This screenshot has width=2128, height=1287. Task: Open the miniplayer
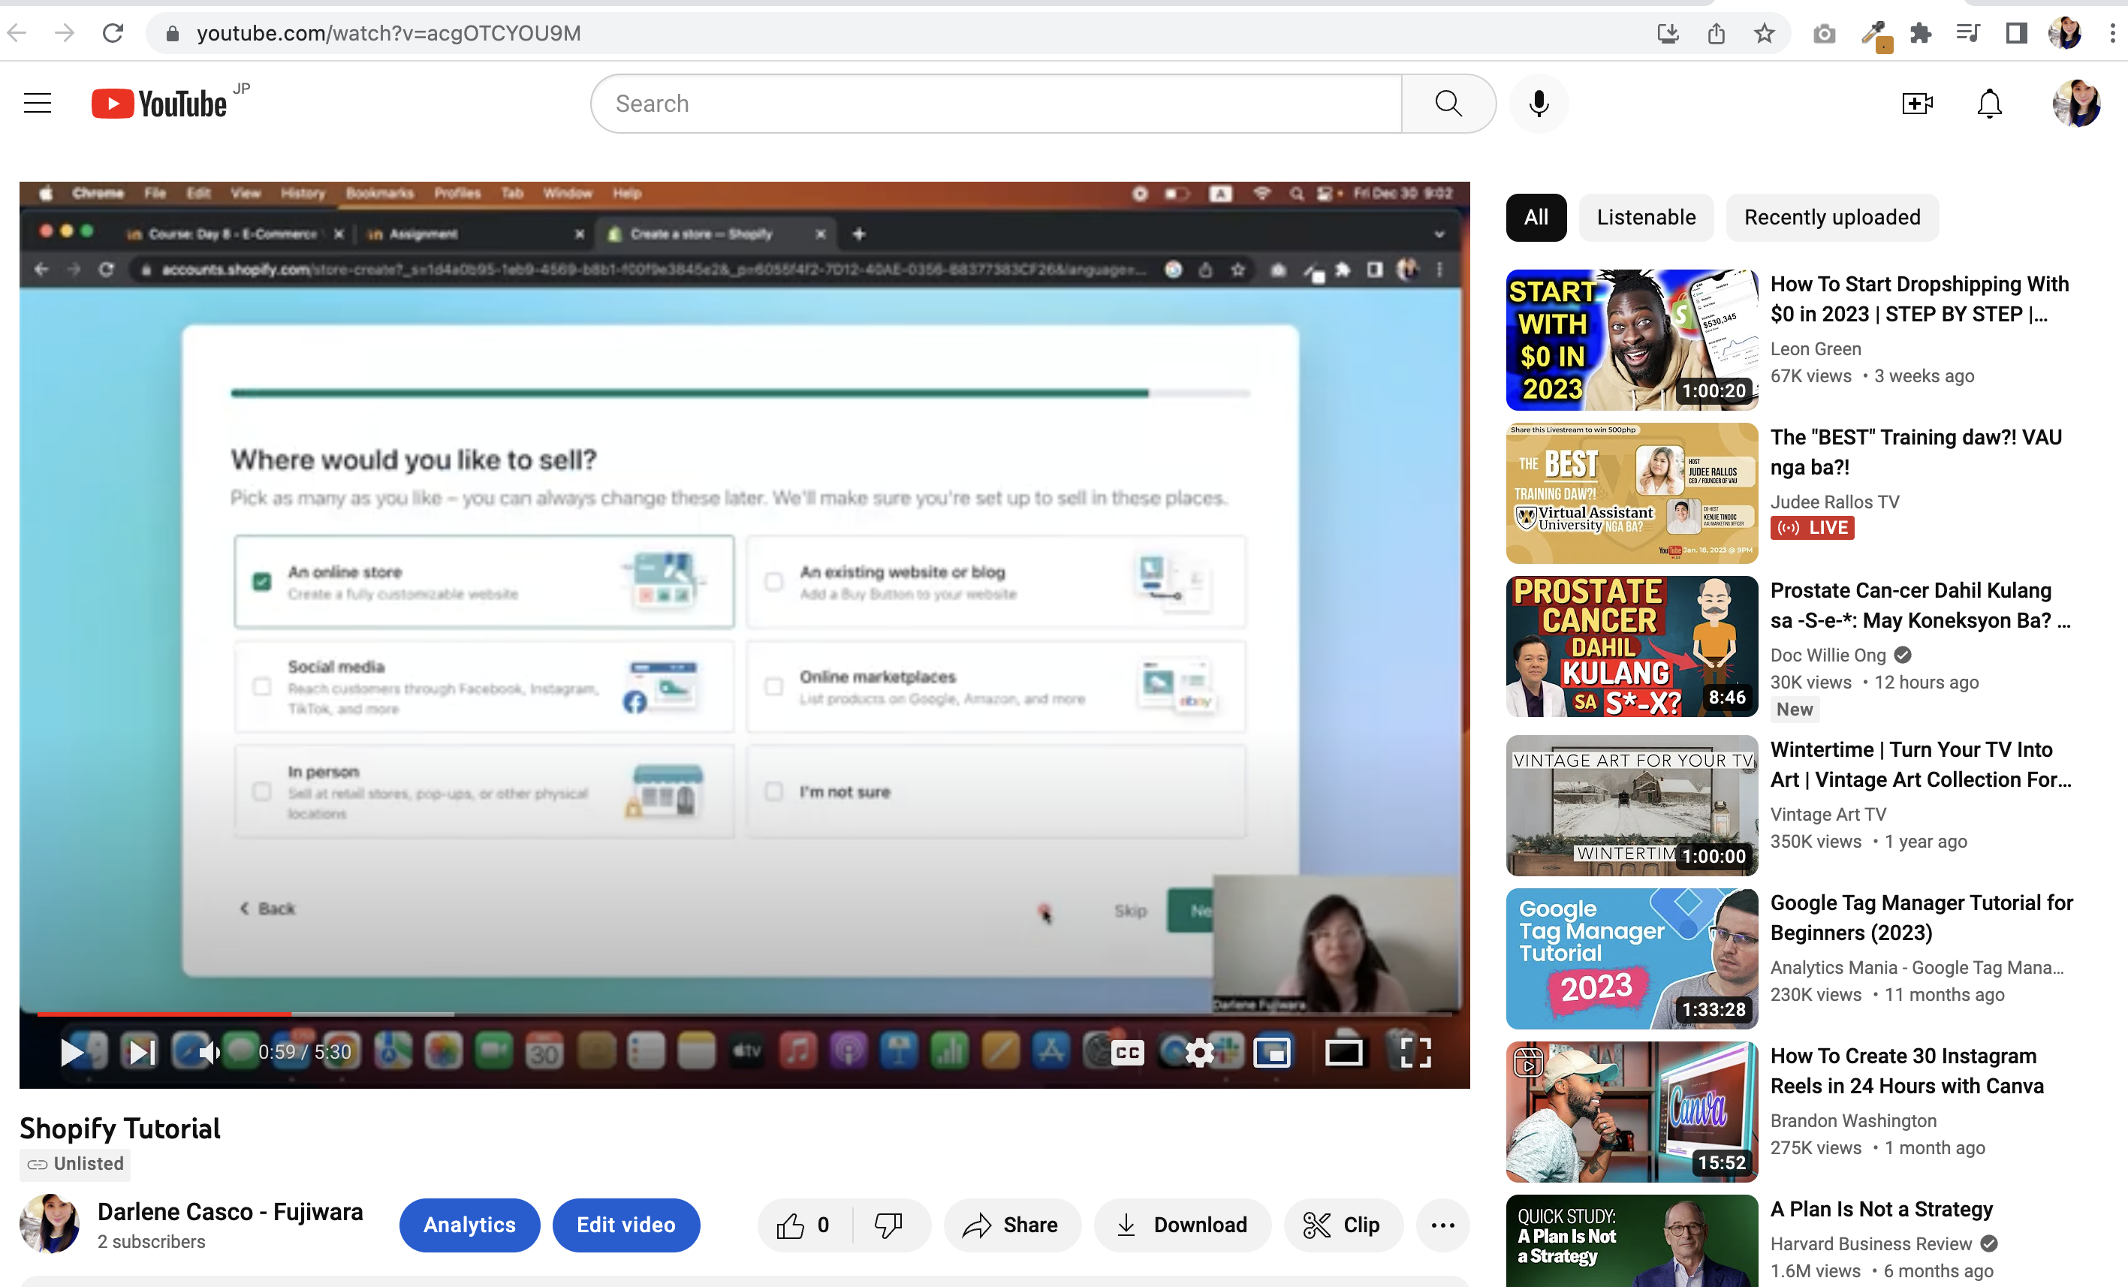point(1271,1052)
